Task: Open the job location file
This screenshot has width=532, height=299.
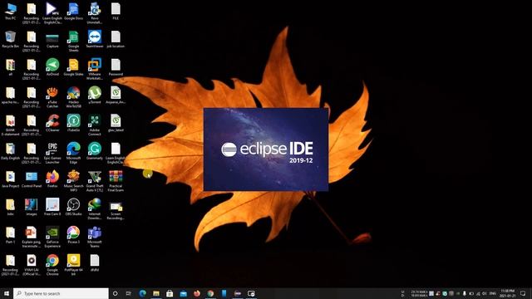Action: coord(116,40)
